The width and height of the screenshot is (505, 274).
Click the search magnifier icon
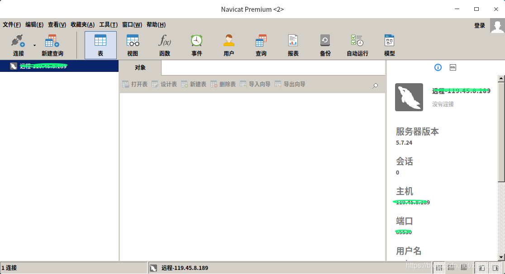pos(375,85)
